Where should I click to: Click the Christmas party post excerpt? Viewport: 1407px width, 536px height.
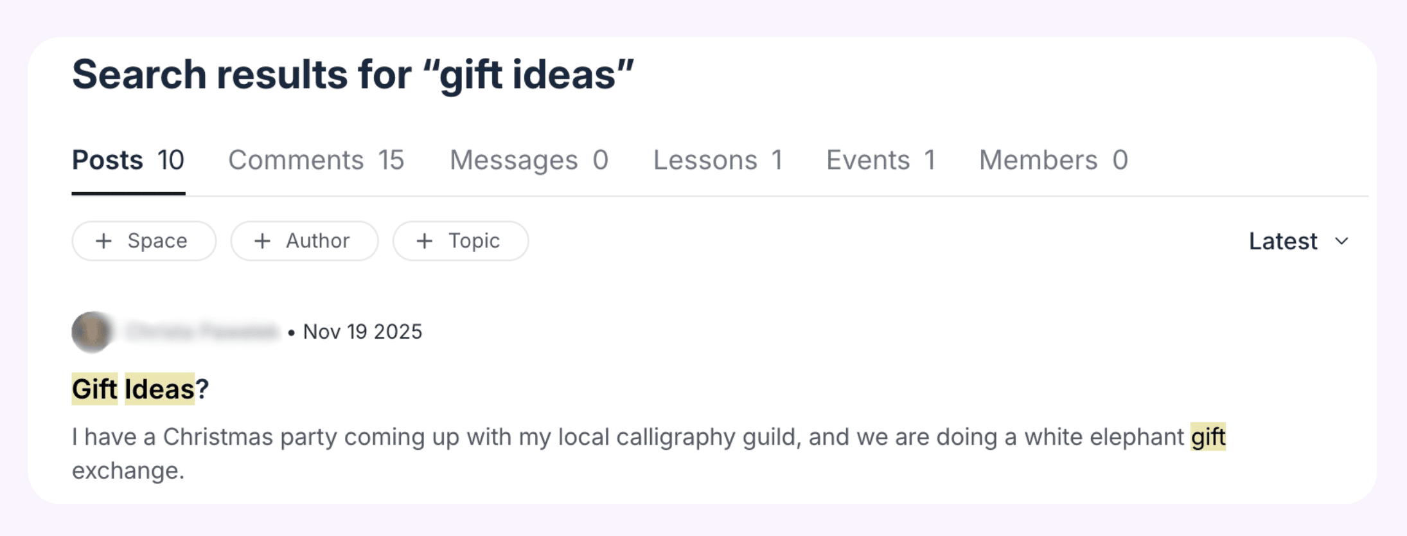click(x=578, y=438)
